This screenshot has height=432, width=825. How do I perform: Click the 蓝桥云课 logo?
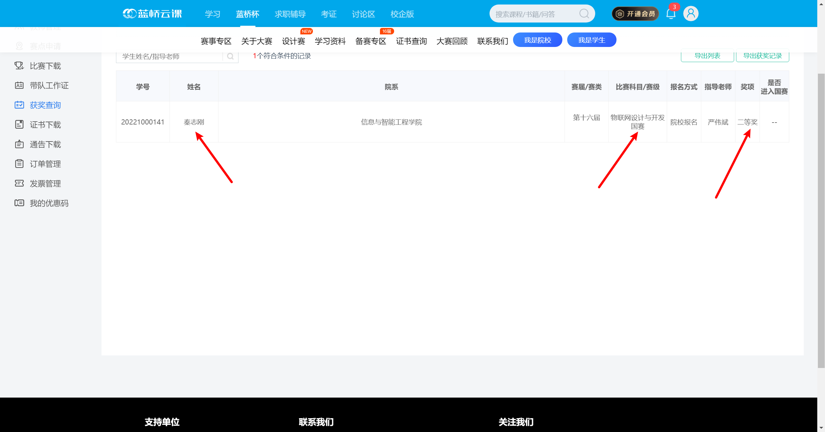[152, 14]
